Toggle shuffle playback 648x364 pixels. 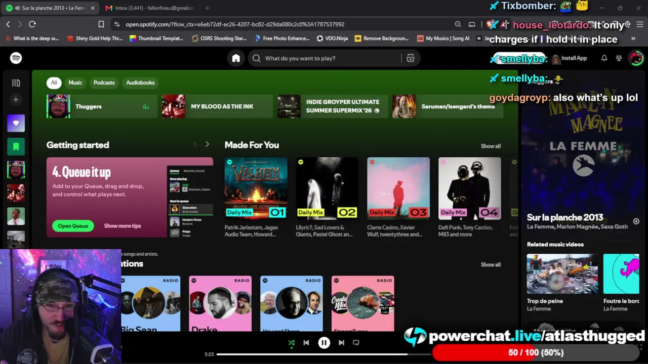291,343
